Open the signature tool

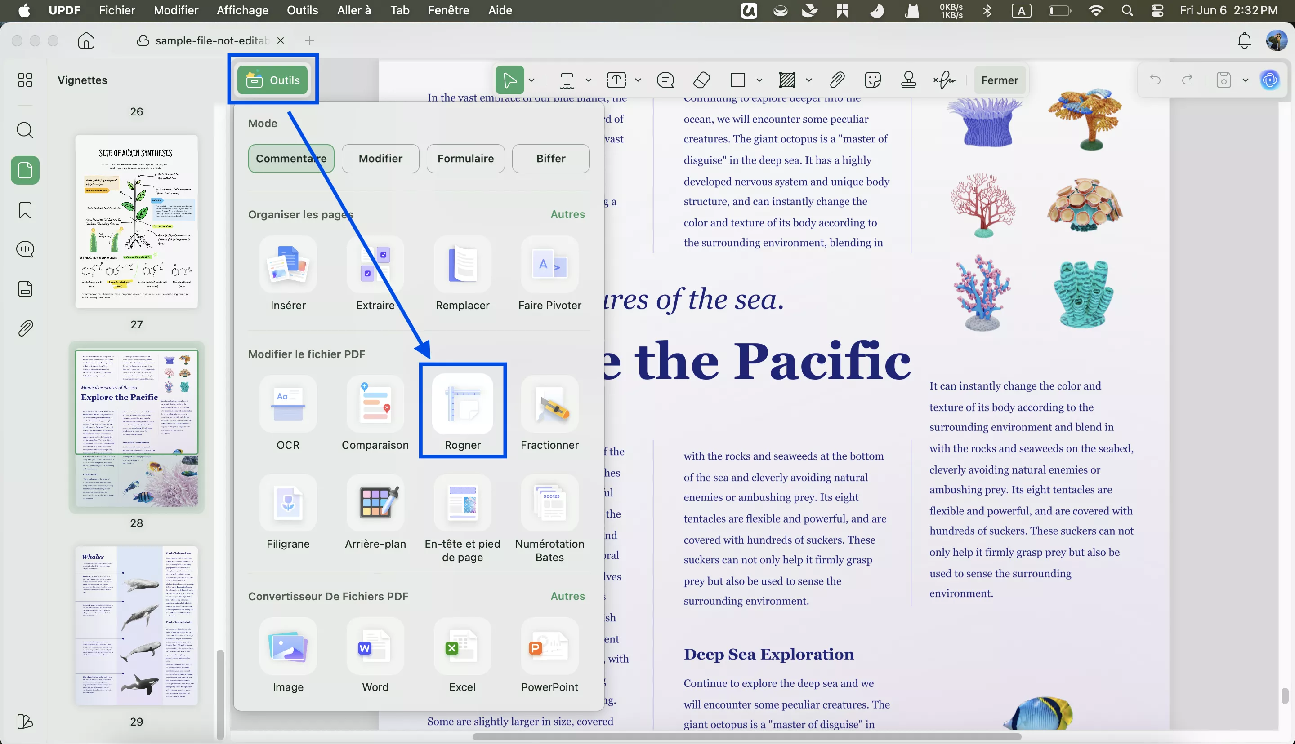tap(945, 80)
